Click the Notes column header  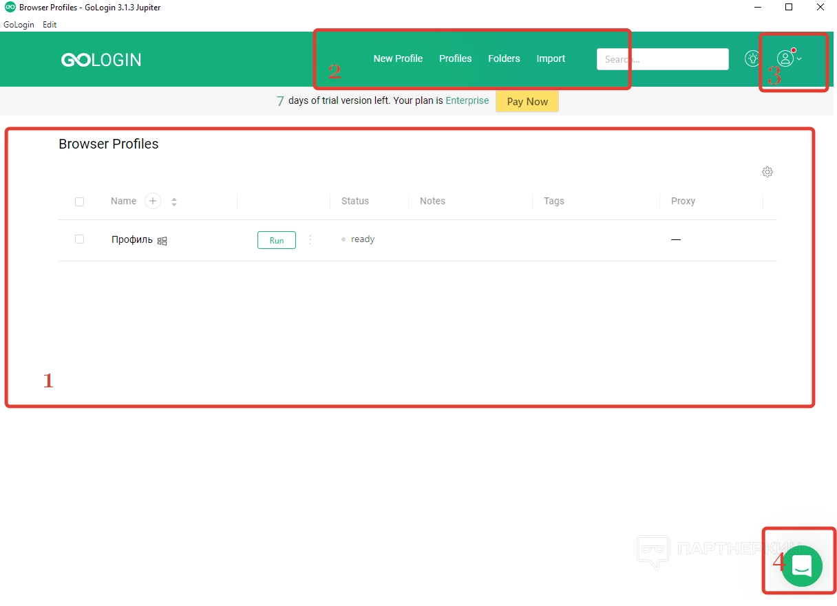[x=432, y=201]
